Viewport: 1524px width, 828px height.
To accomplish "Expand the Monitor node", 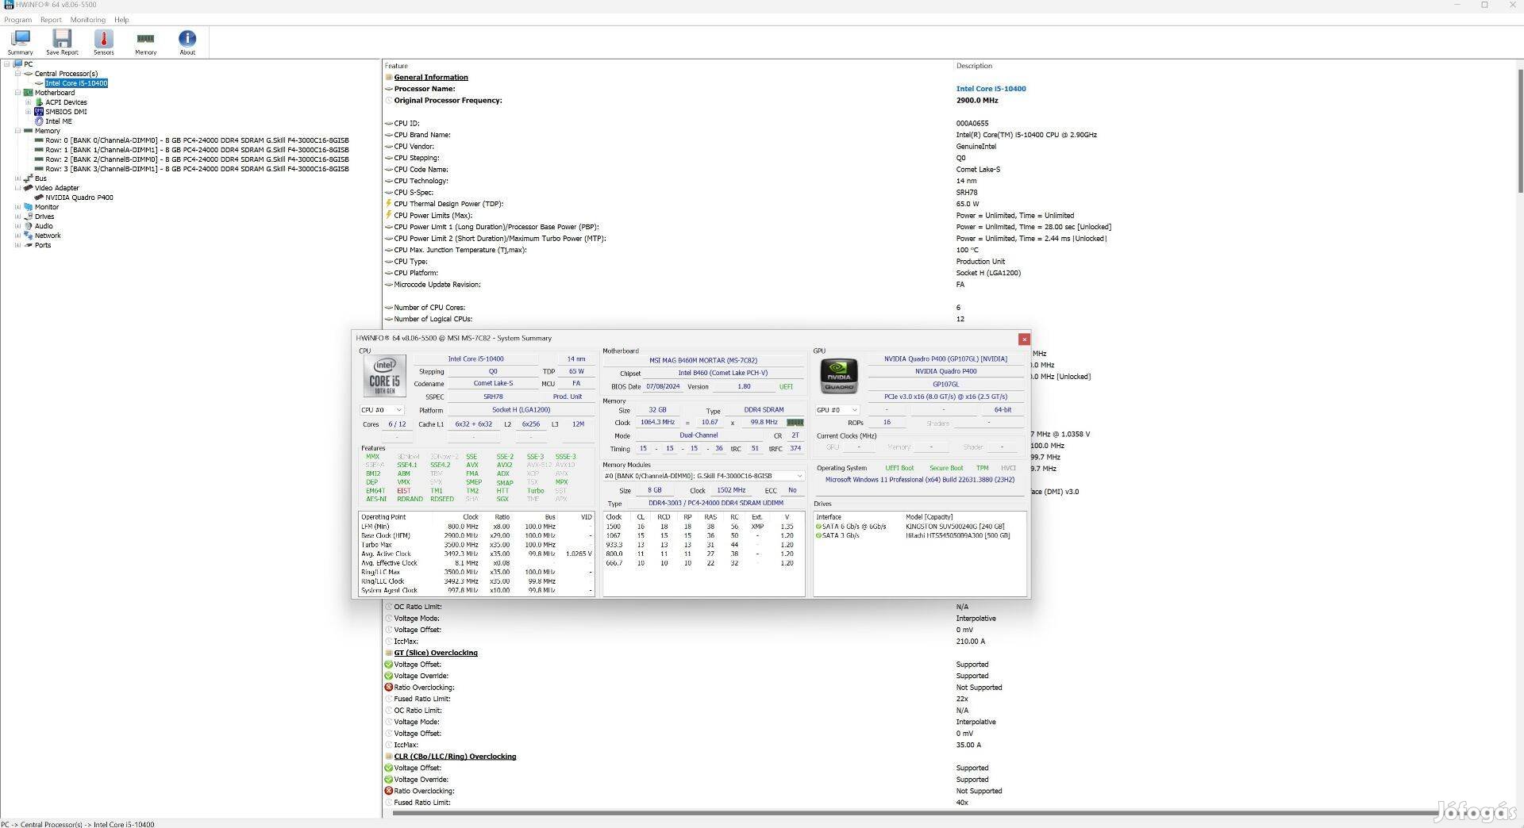I will (x=17, y=207).
